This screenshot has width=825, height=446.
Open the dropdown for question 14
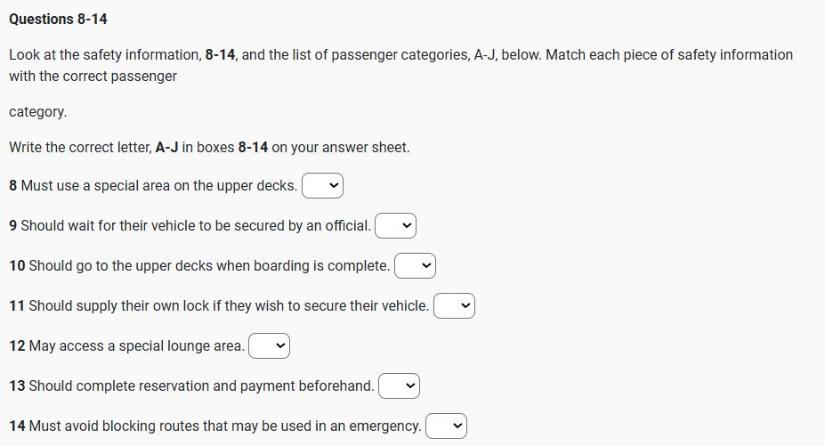tap(446, 426)
